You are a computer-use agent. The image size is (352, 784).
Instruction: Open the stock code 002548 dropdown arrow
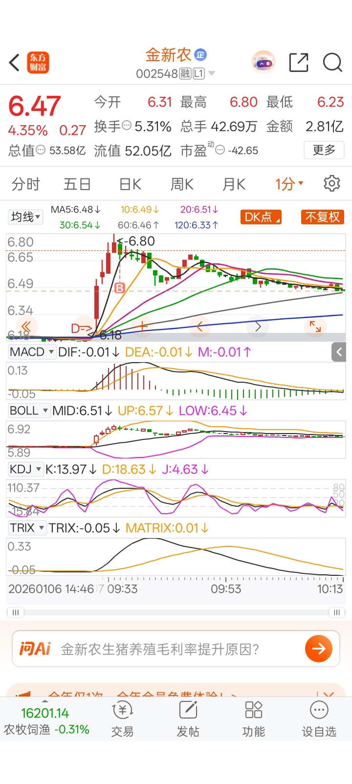point(211,73)
